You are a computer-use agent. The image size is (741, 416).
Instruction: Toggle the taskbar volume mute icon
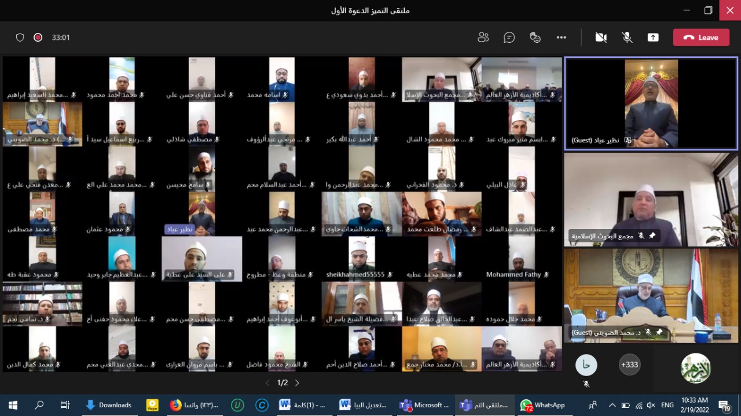(651, 405)
